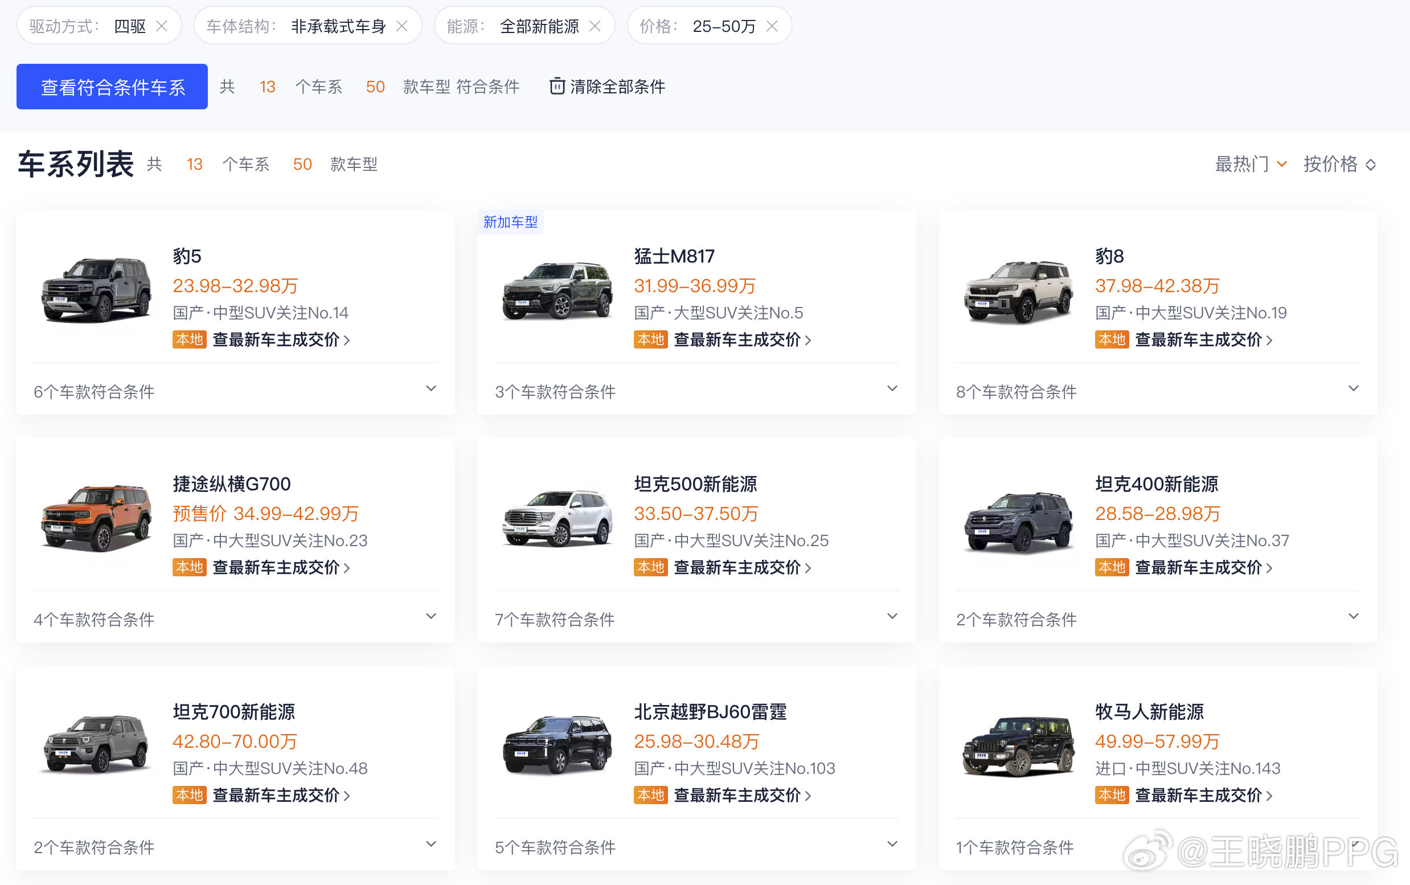
Task: Open 北京越野BJ60雷霆 查最新车主成交价 link
Action: point(742,795)
